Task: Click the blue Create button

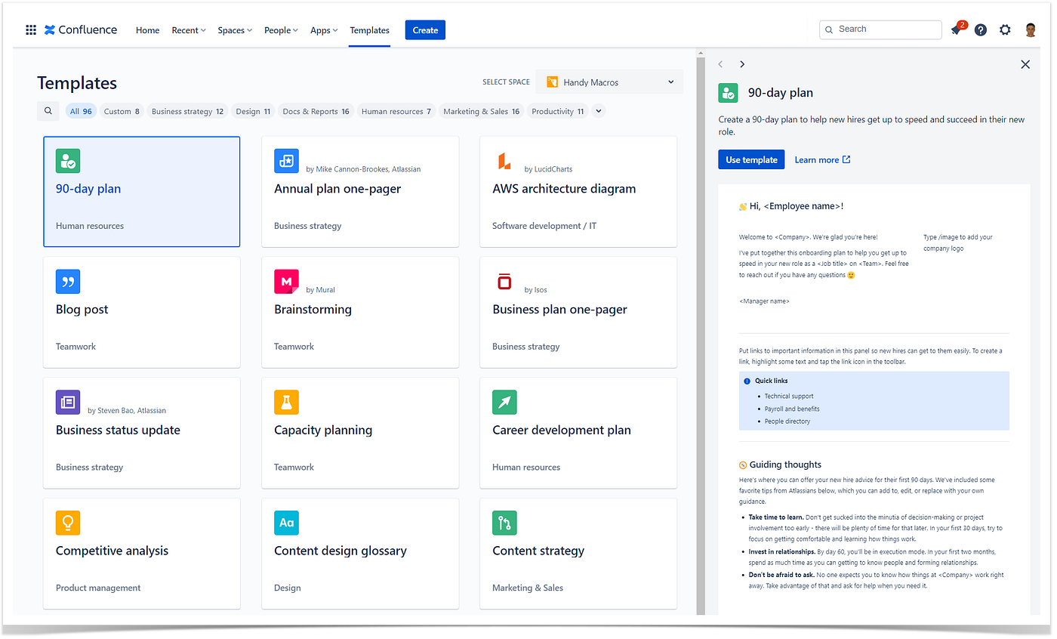Action: [x=425, y=30]
